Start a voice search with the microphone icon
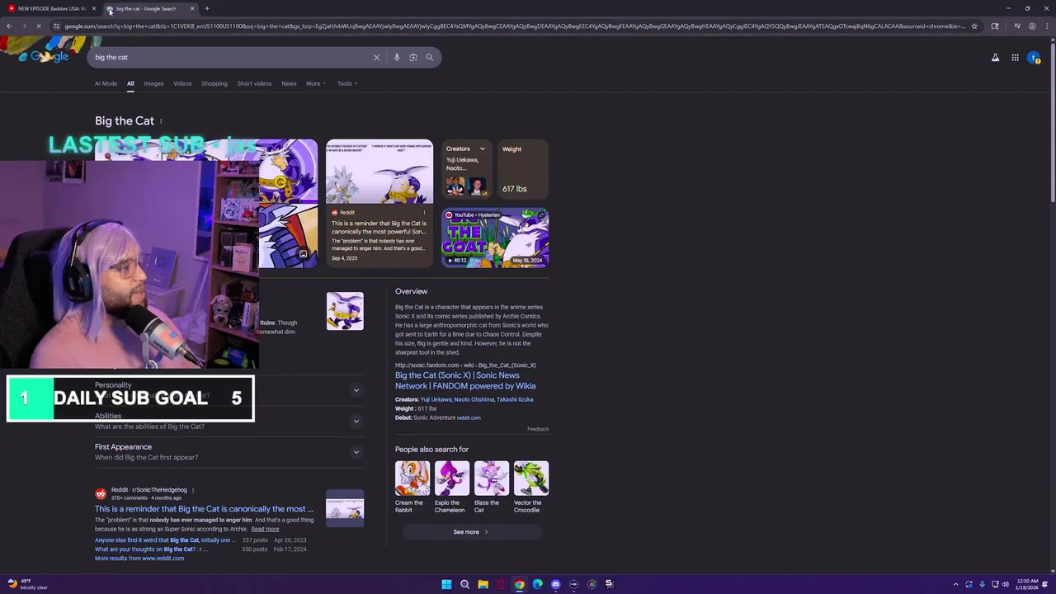The image size is (1056, 594). (397, 57)
